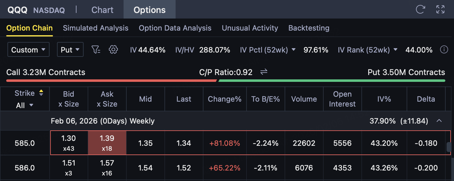
Task: Switch to the Chart tab
Action: pos(103,10)
